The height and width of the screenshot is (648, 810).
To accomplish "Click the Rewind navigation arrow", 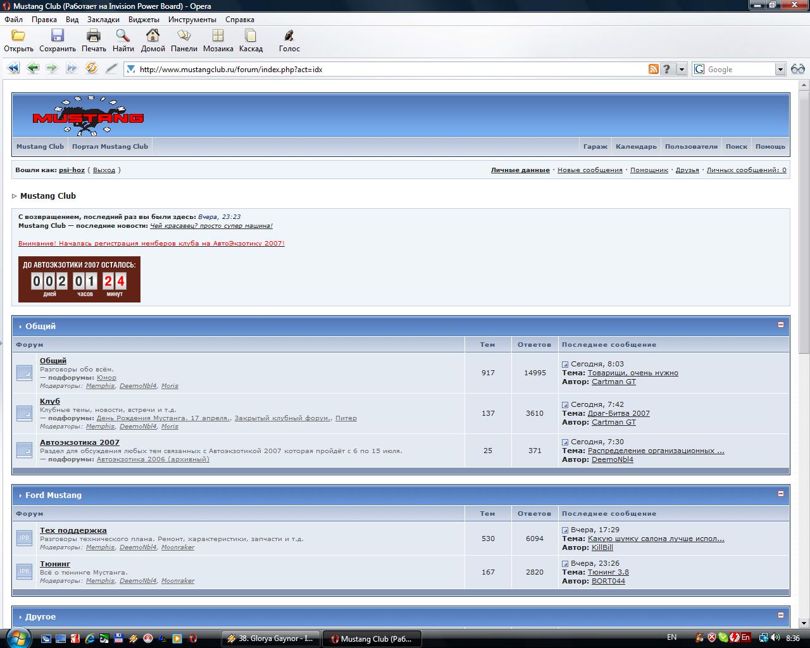I will (x=13, y=68).
